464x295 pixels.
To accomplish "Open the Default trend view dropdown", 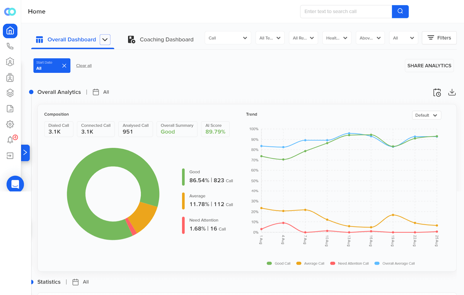I will [426, 115].
